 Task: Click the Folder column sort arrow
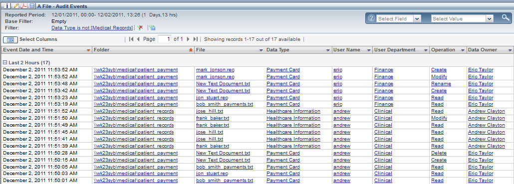(x=191, y=50)
